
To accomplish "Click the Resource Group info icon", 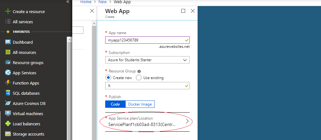I will click(139, 71).
